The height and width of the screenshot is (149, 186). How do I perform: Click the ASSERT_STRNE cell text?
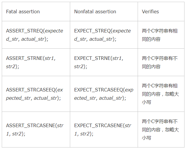31,62
